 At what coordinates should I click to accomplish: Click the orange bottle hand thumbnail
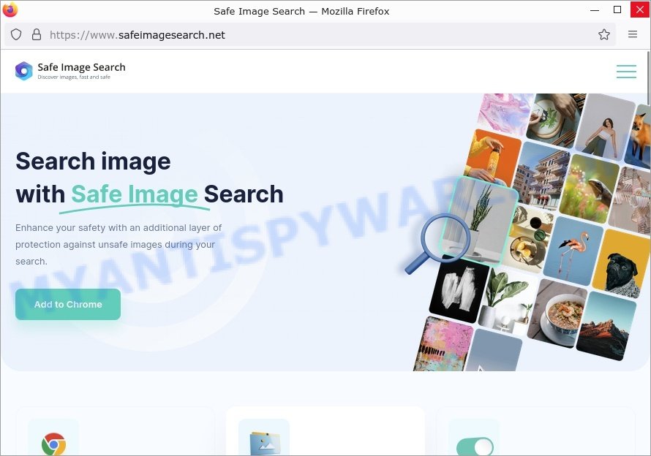[x=492, y=158]
